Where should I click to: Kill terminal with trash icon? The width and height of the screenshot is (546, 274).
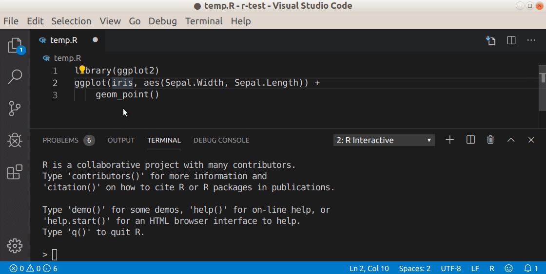490,140
